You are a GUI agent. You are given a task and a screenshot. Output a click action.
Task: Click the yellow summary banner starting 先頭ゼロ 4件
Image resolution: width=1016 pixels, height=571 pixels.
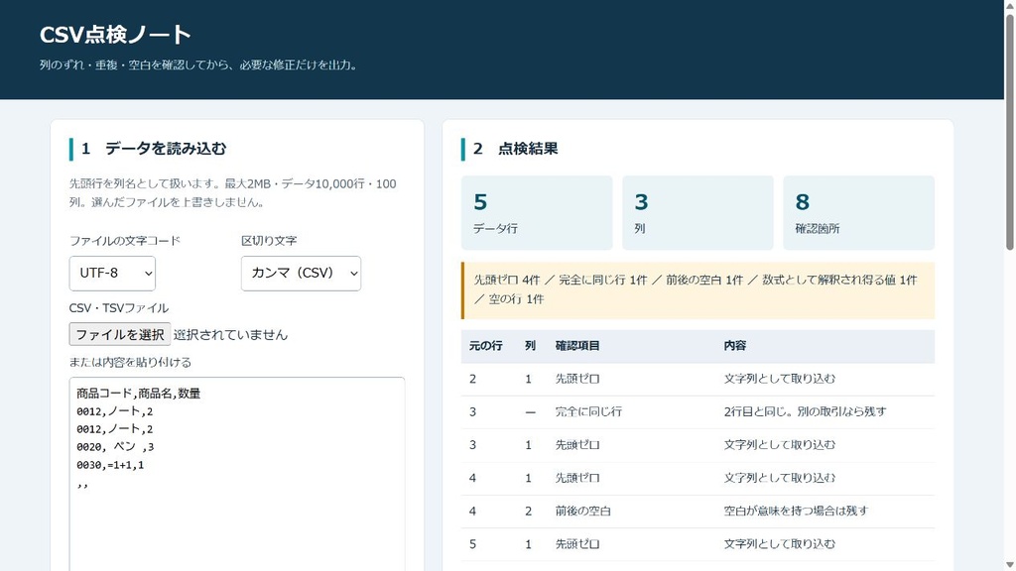(x=698, y=290)
